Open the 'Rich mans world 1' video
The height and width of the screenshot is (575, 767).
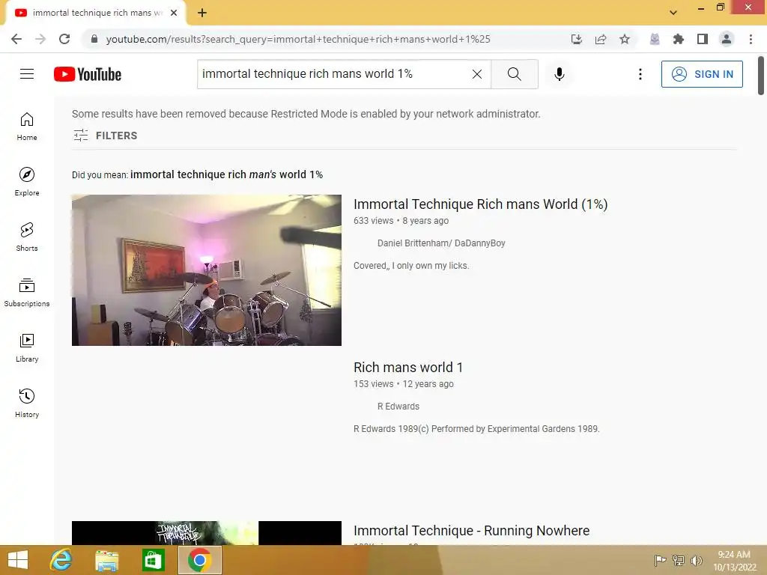(408, 367)
